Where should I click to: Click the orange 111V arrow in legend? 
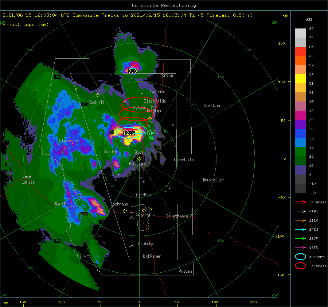[300, 220]
